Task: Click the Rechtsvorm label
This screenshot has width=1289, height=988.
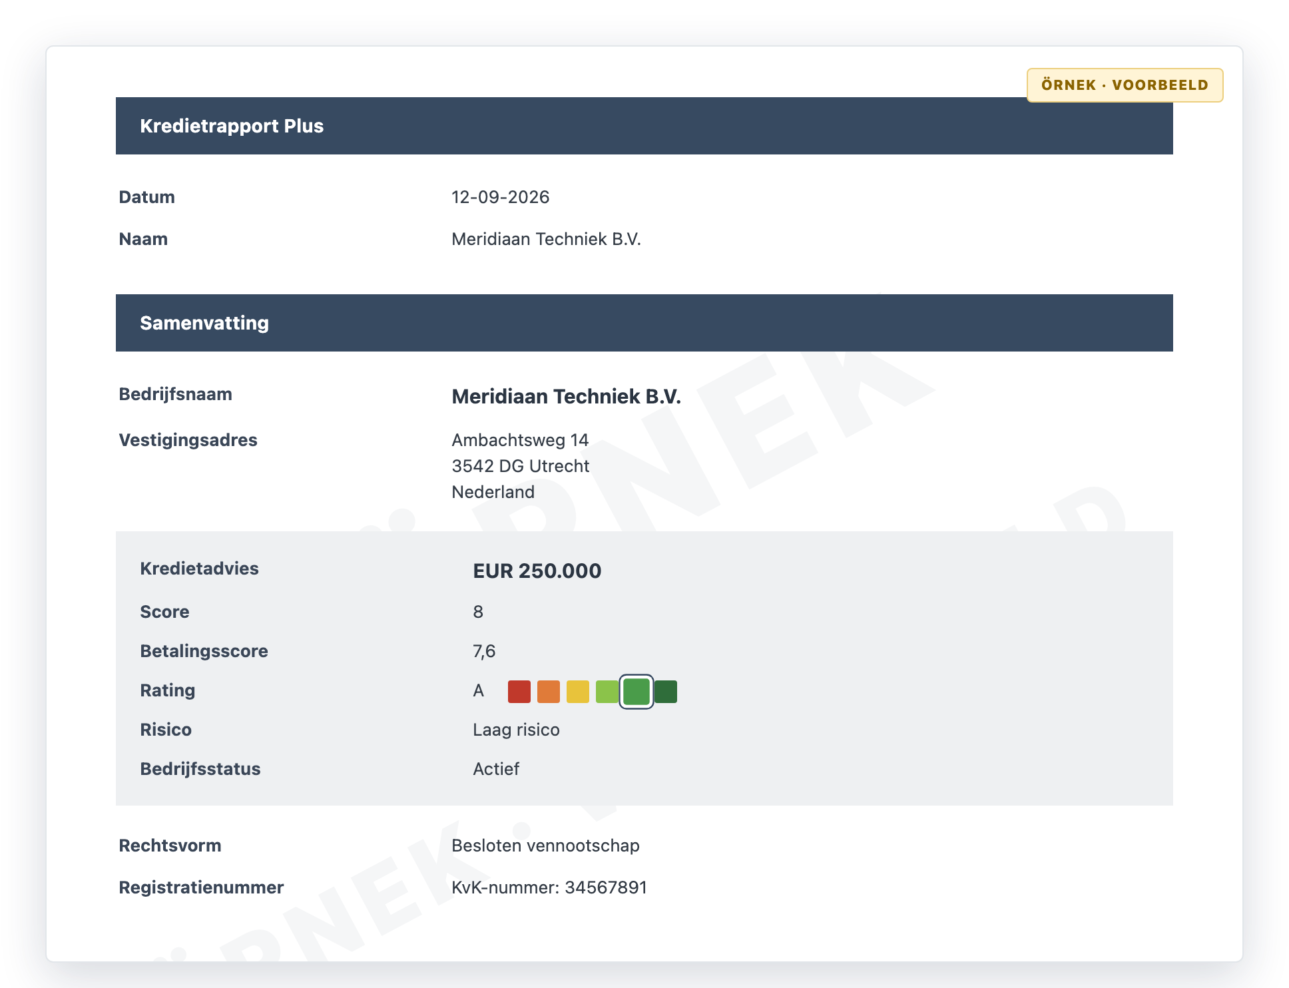Action: (x=170, y=846)
